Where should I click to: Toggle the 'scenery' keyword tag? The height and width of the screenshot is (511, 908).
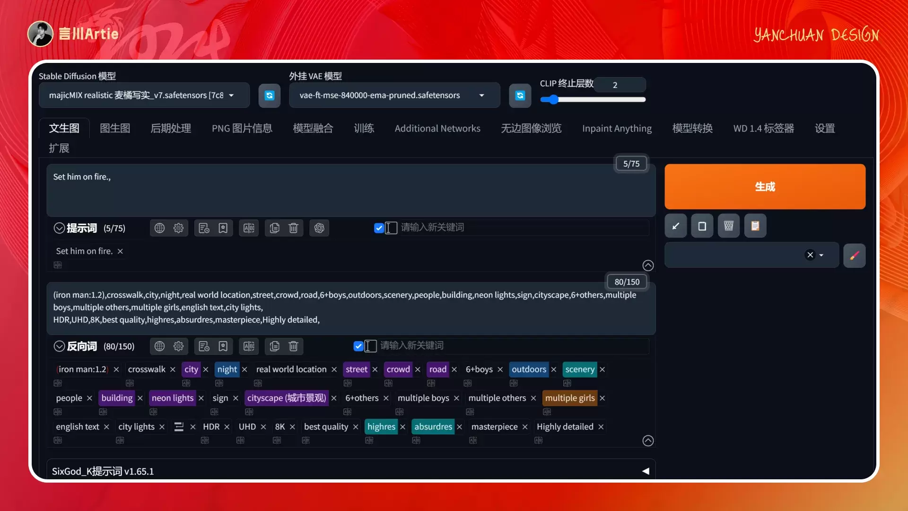[580, 370]
